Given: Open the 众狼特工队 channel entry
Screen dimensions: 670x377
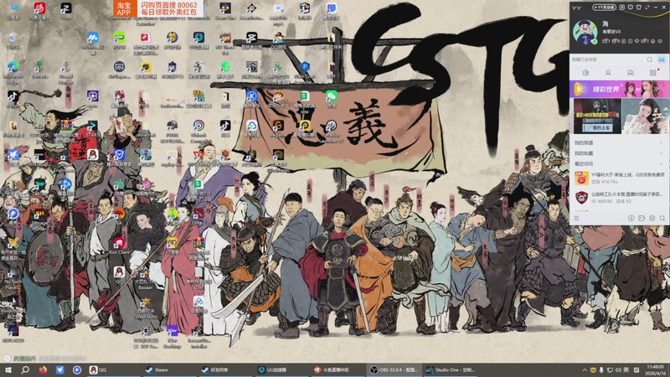Looking at the screenshot, I should (x=620, y=197).
